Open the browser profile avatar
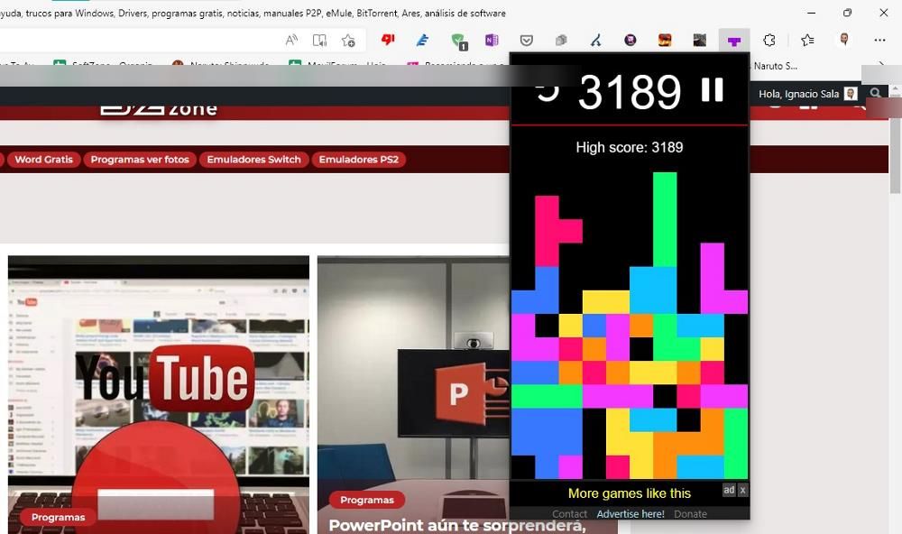 [x=844, y=40]
